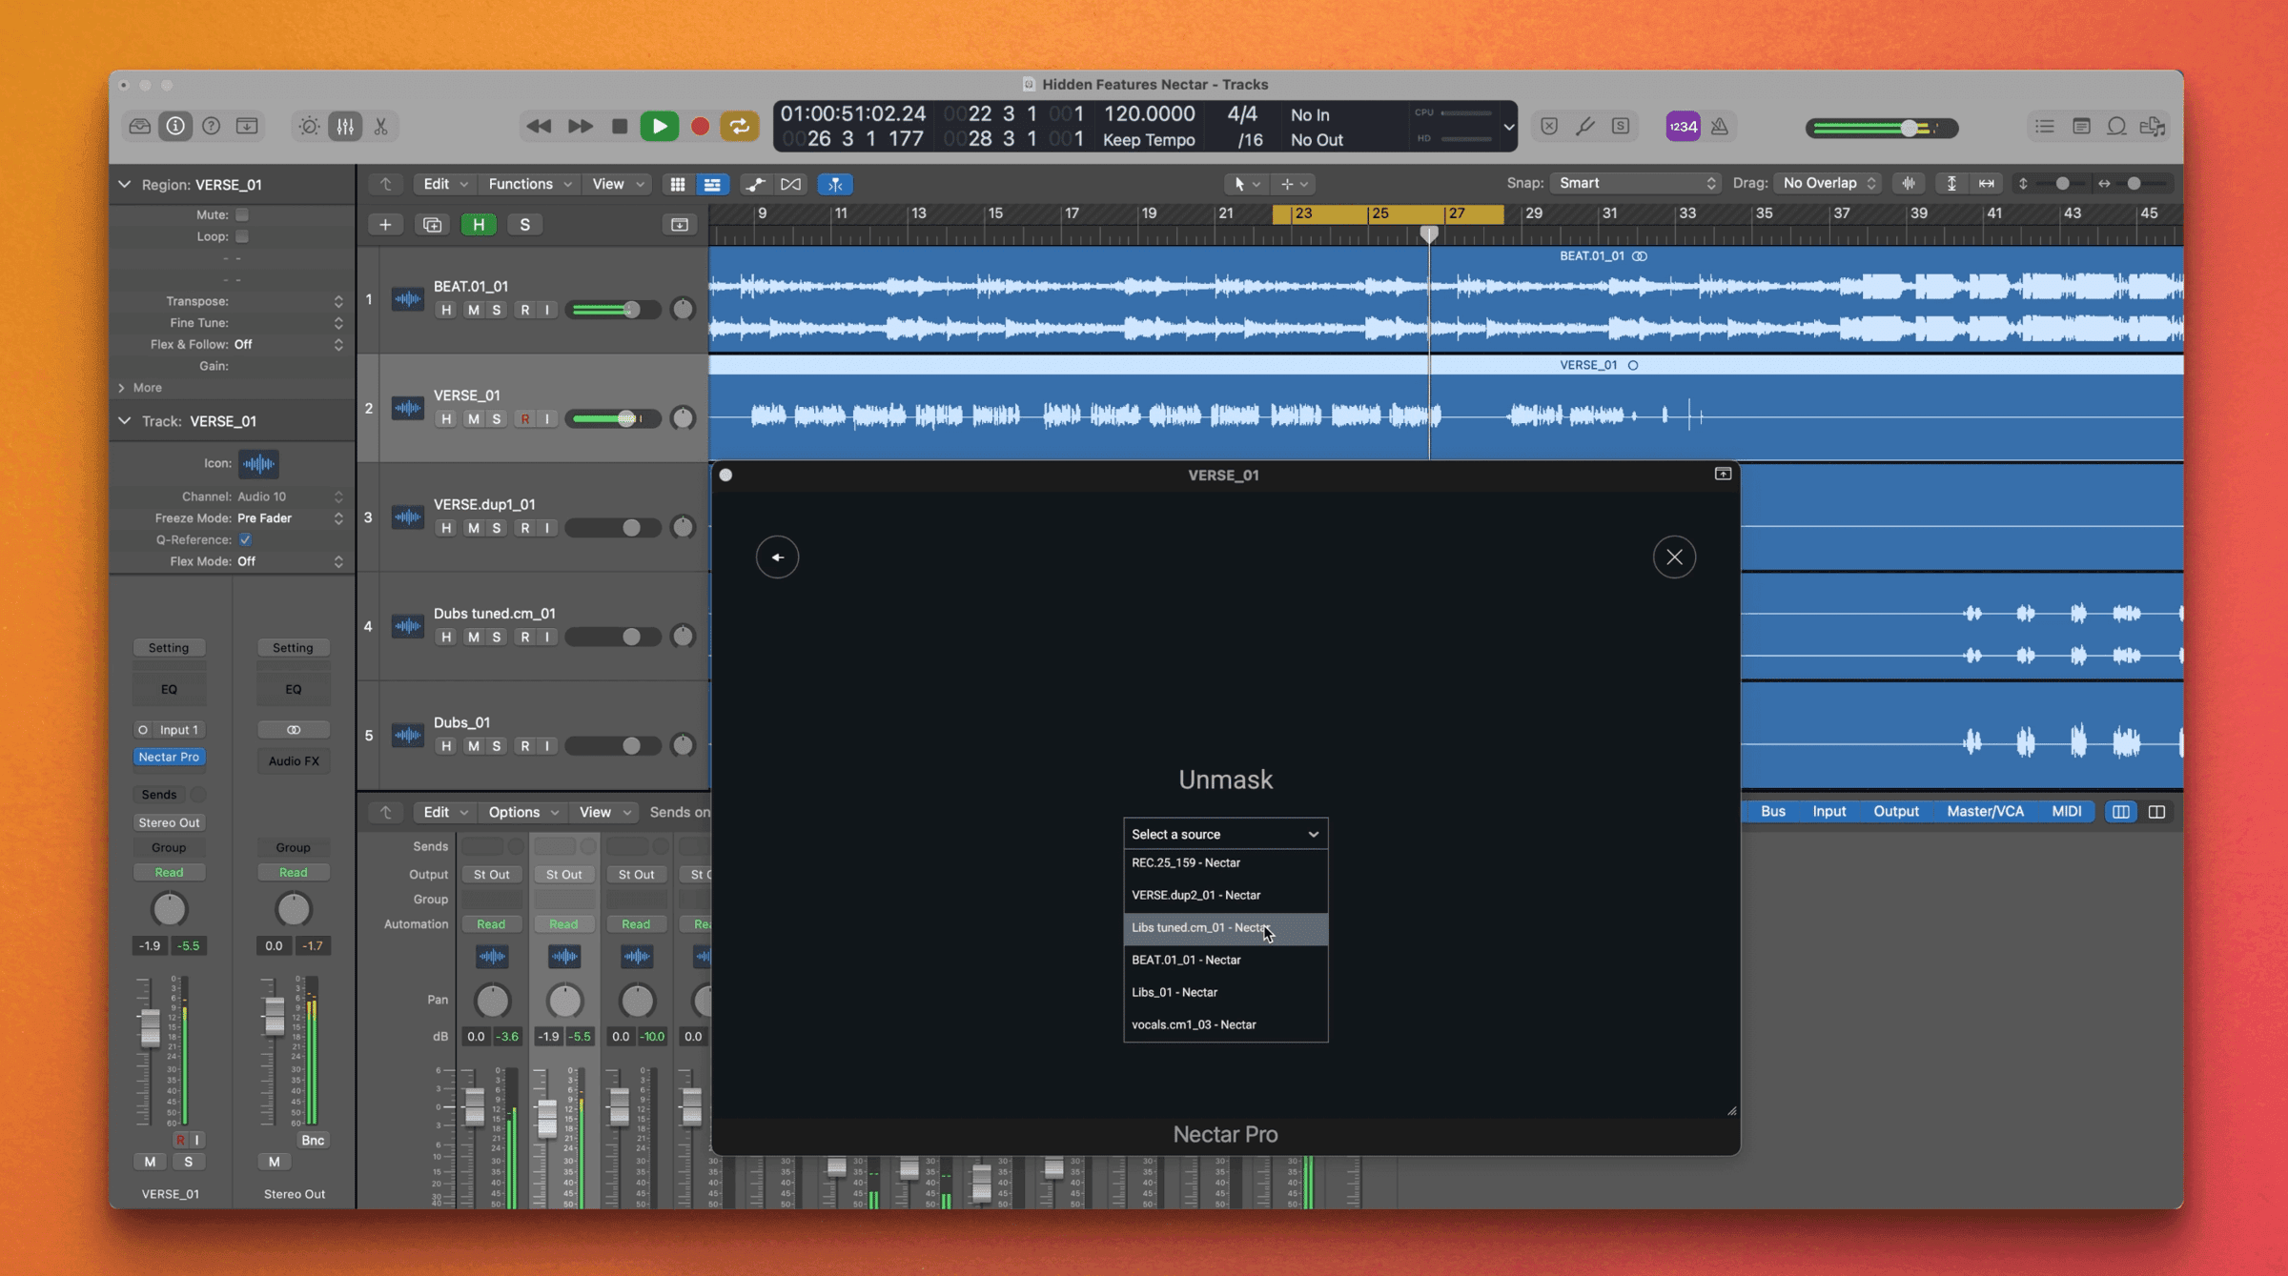2288x1276 pixels.
Task: Toggle the Catch playhead blue icon
Action: [835, 184]
